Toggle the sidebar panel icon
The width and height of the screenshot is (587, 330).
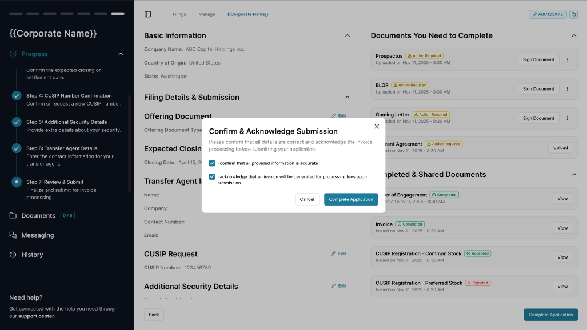coord(148,14)
